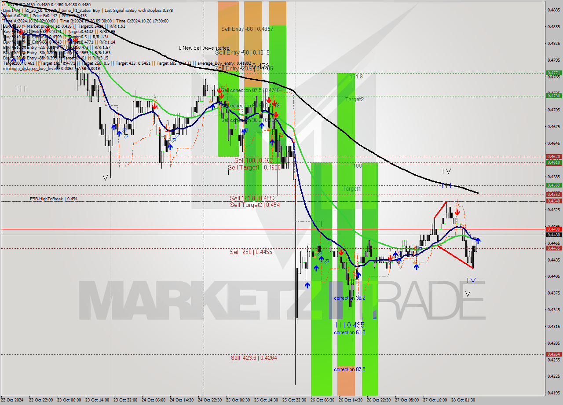The image size is (563, 405).
Task: Click the 'FSB-HighToBreak | 0.454' label
Action: [54, 199]
